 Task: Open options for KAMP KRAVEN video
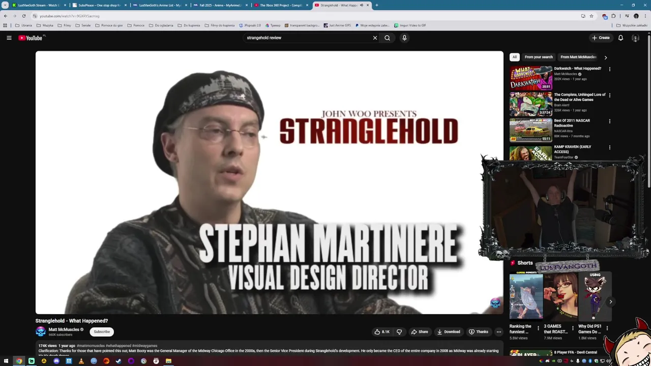609,147
